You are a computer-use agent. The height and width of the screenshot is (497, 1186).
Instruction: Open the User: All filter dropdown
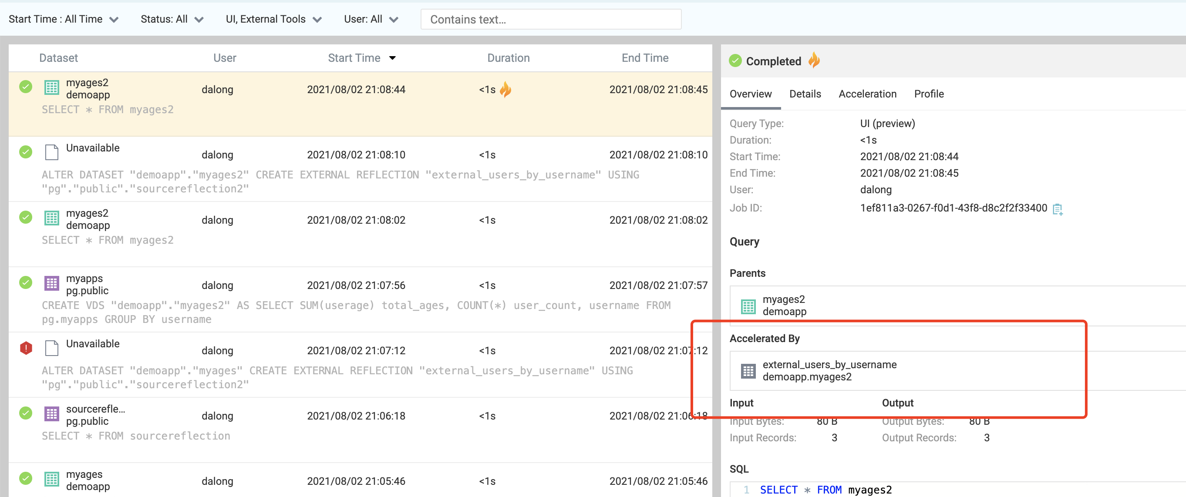pos(371,19)
